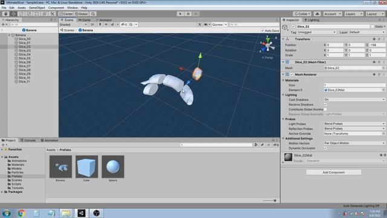
Task: Toggle Contribute Global Illumination checkbox
Action: coord(325,109)
